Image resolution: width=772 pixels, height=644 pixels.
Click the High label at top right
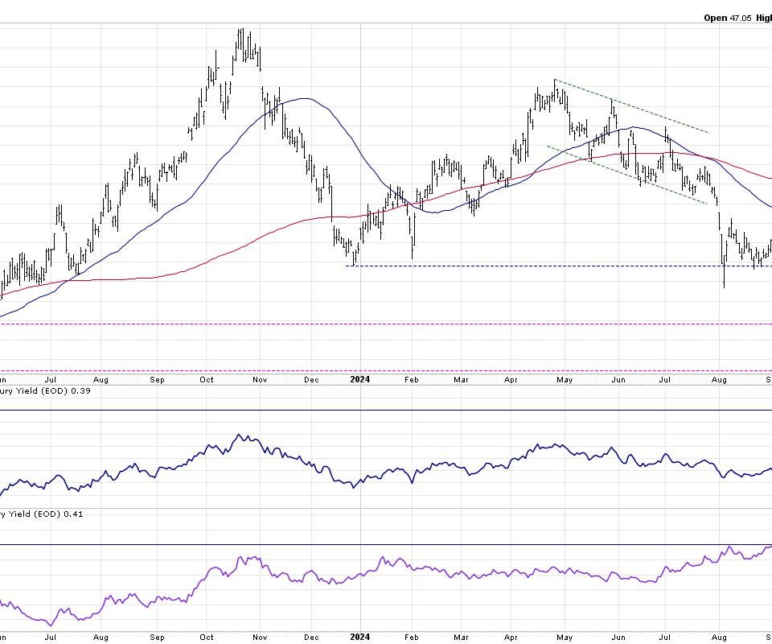762,17
